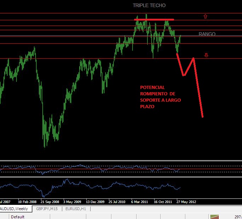Image resolution: width=242 pixels, height=219 pixels.
Task: Select the EURUSD,H1 chart tab
Action: tap(76, 209)
